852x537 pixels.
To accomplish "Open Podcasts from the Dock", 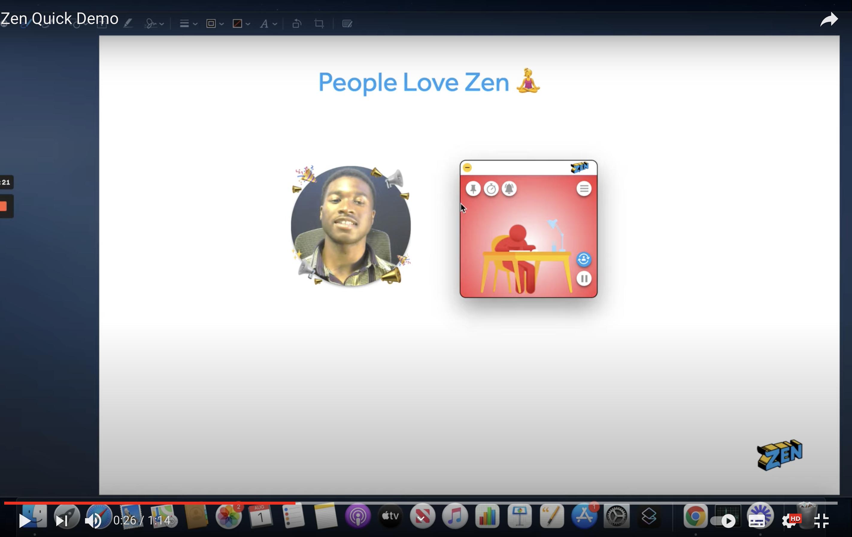I will 358,516.
